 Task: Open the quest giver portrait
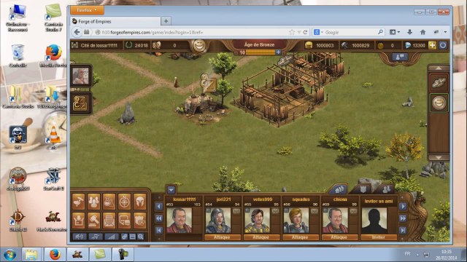[80, 76]
